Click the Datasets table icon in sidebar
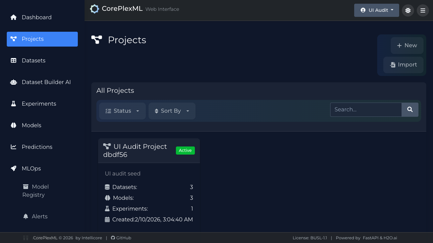The height and width of the screenshot is (243, 433). [14, 60]
